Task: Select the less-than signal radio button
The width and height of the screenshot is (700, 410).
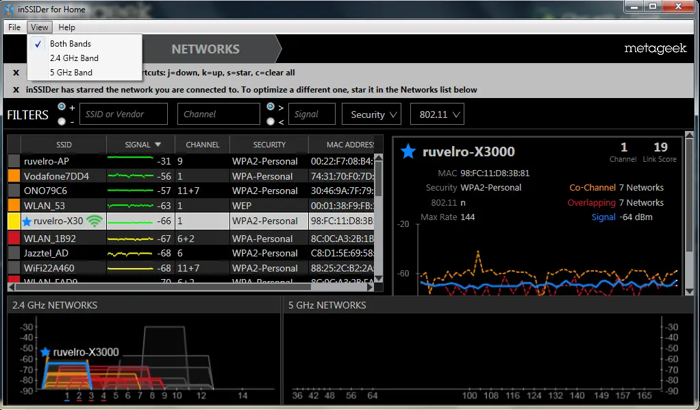Action: [271, 121]
